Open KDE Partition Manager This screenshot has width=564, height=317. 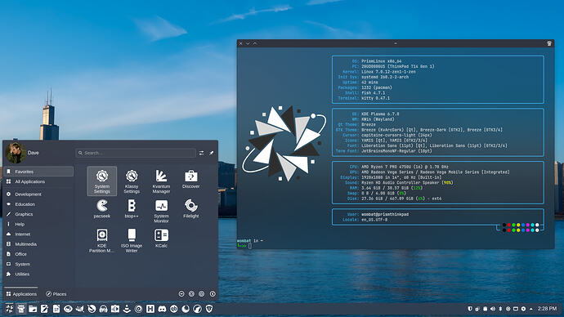(x=102, y=240)
